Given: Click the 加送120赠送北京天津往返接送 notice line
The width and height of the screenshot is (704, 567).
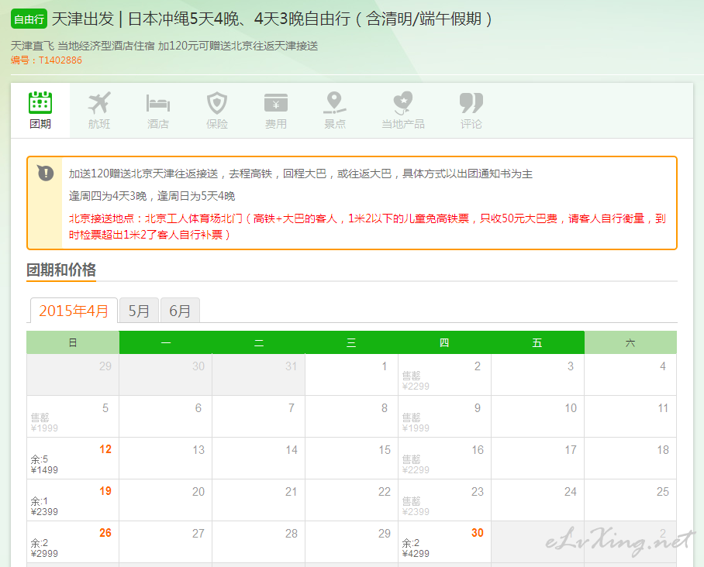Looking at the screenshot, I should 301,174.
